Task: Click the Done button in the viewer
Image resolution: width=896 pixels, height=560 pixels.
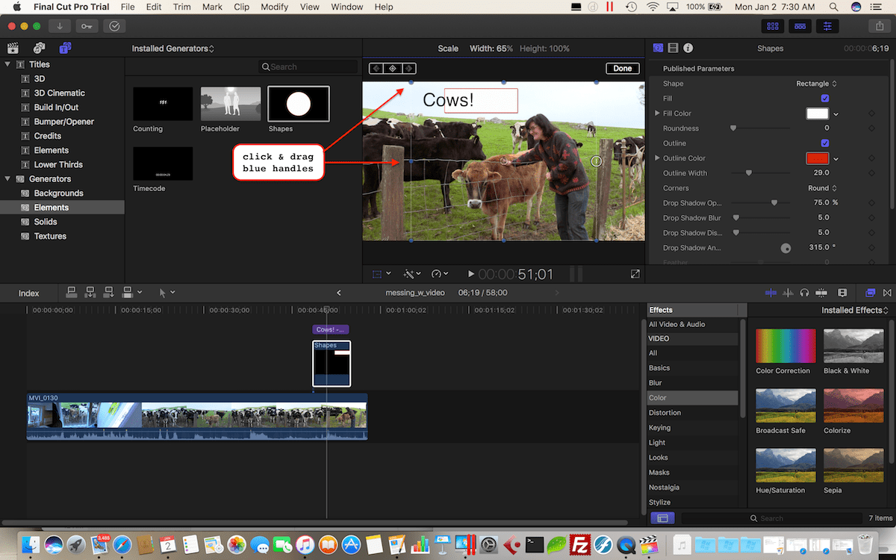Action: tap(622, 68)
